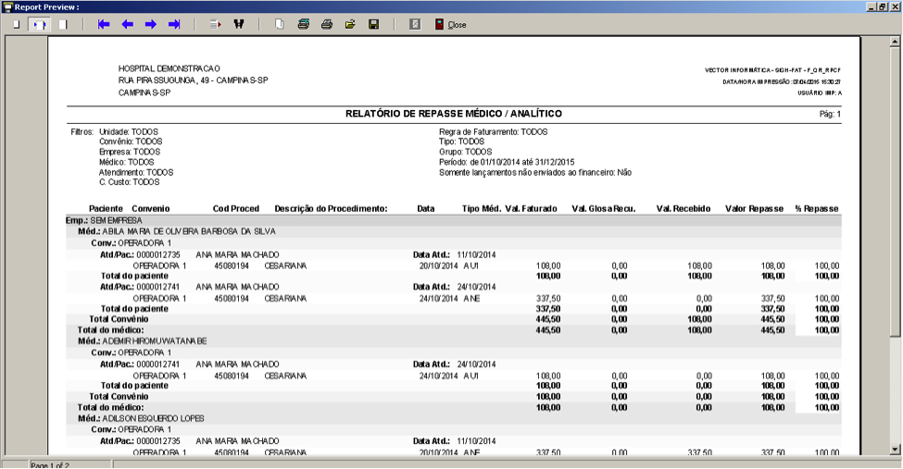Open search with binoculars icon
The width and height of the screenshot is (903, 469).
[x=238, y=24]
